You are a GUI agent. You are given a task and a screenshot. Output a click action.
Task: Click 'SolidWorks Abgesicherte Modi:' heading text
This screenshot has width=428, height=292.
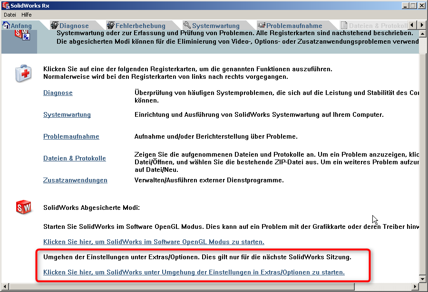[x=91, y=208]
